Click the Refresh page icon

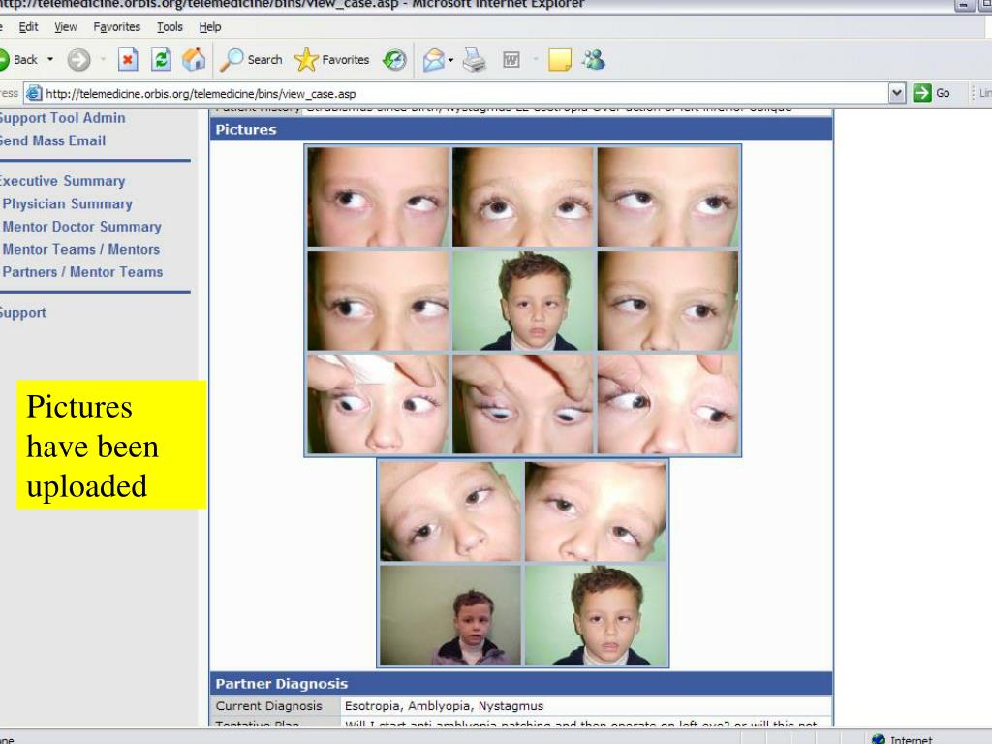(x=161, y=60)
